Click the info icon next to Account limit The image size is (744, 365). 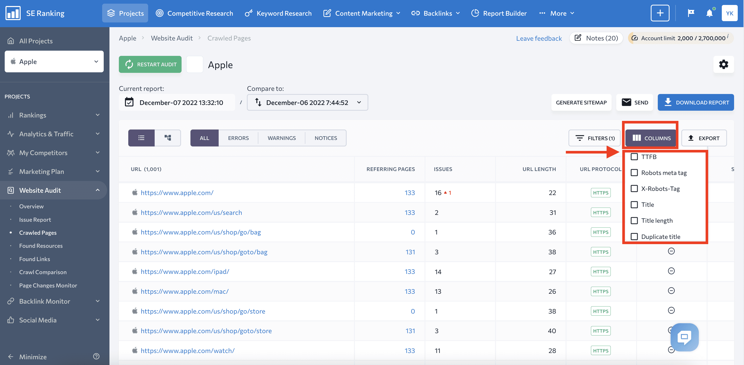(x=728, y=36)
